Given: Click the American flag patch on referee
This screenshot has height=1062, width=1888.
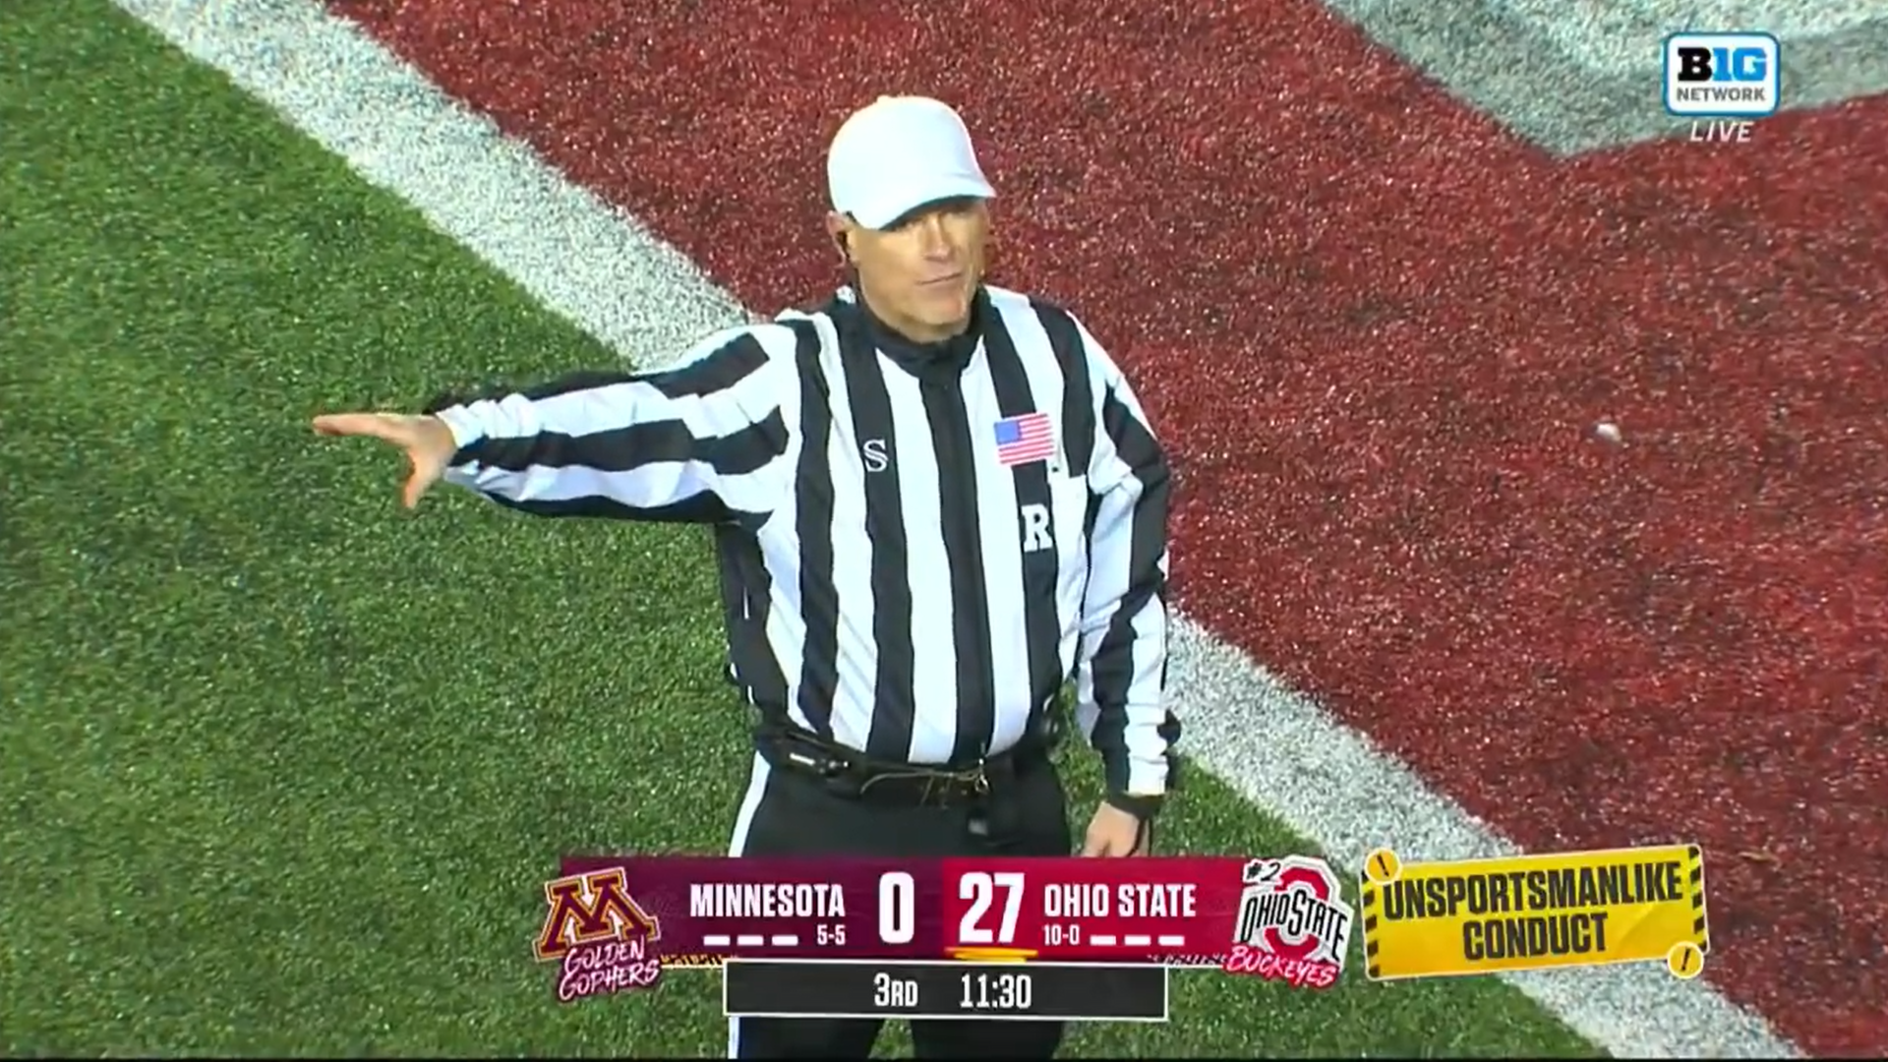Looking at the screenshot, I should click(1024, 438).
